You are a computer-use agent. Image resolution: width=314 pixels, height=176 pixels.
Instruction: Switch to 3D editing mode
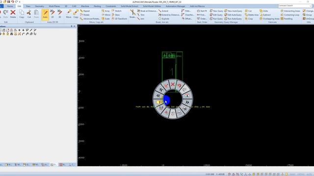(x=59, y=14)
